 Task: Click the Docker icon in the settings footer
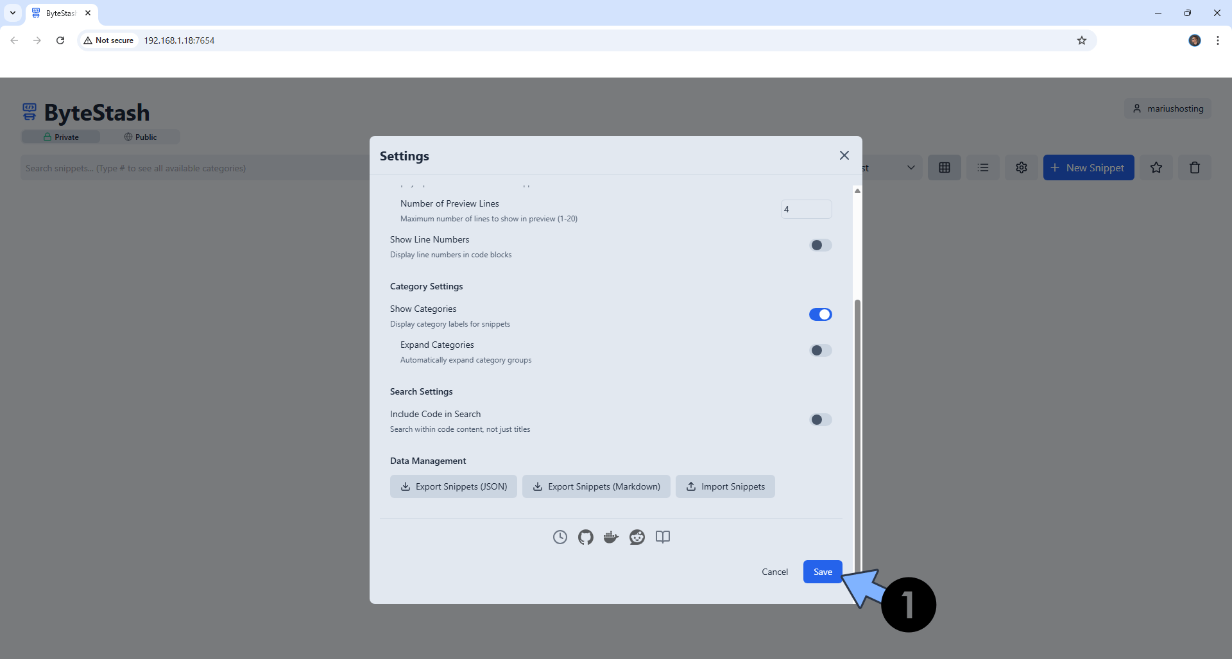(611, 537)
